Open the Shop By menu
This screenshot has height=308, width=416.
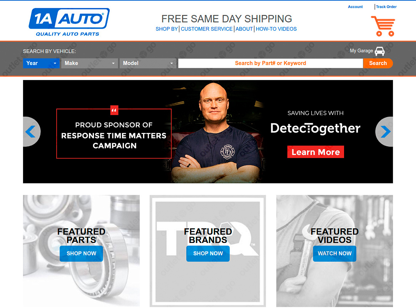(x=167, y=29)
